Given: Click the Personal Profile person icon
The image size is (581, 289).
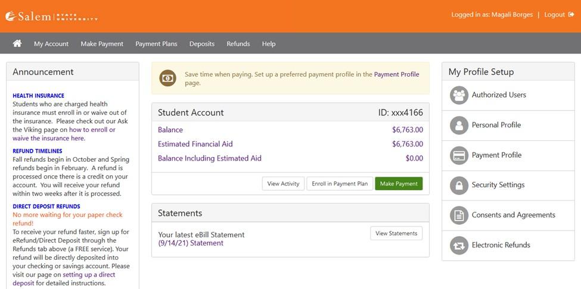Looking at the screenshot, I should (459, 125).
